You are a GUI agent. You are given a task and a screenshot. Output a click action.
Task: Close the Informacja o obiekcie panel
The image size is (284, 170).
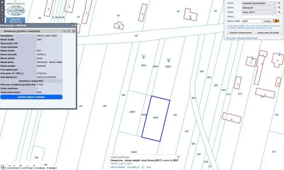[x=75, y=25]
